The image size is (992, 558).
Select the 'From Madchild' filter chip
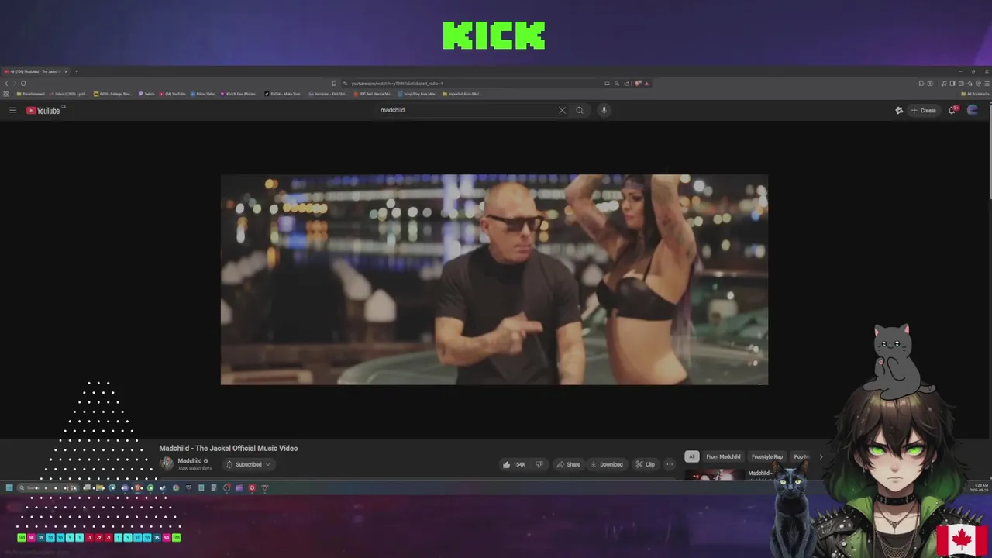723,456
